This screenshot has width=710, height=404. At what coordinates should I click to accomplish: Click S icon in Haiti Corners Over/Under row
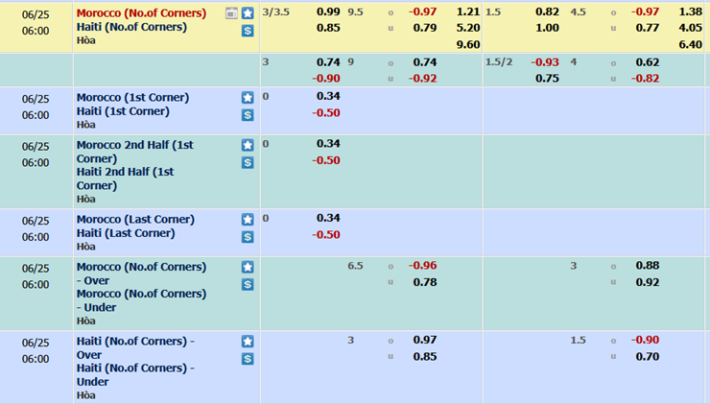[x=248, y=359]
